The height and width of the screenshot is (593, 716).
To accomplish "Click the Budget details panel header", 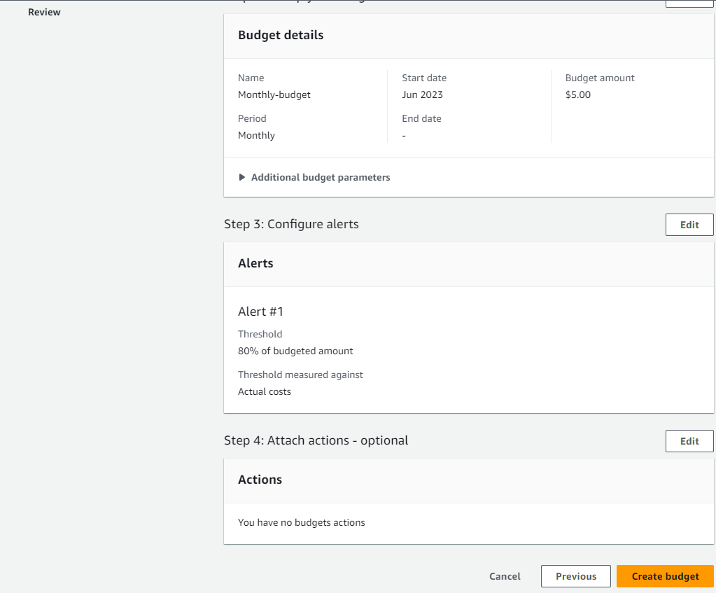I will coord(281,35).
